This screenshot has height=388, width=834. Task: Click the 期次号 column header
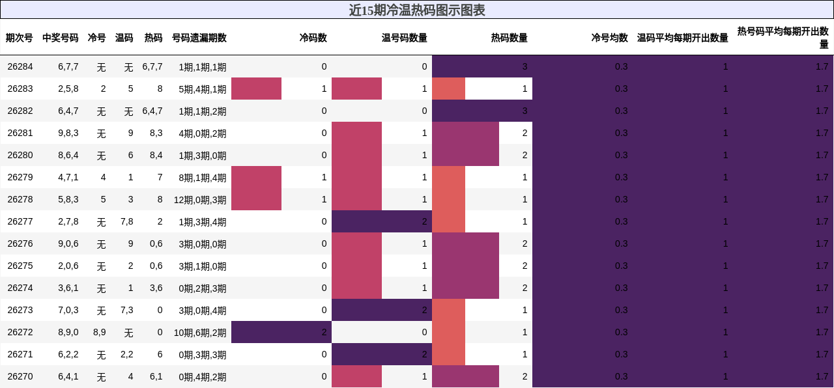(20, 38)
